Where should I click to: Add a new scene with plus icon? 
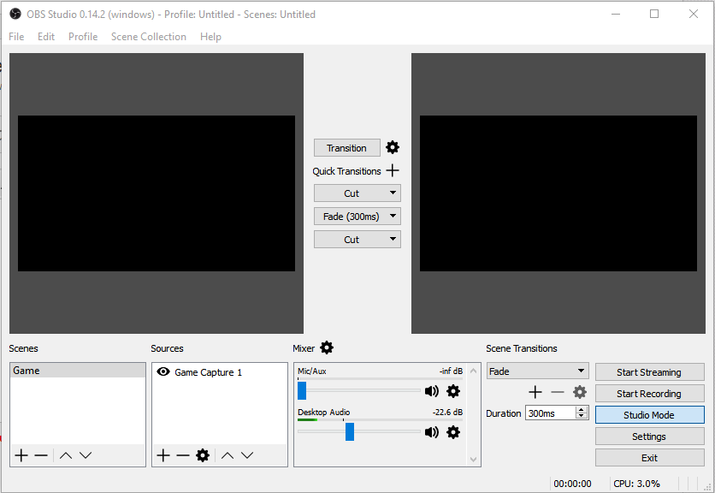click(x=21, y=455)
